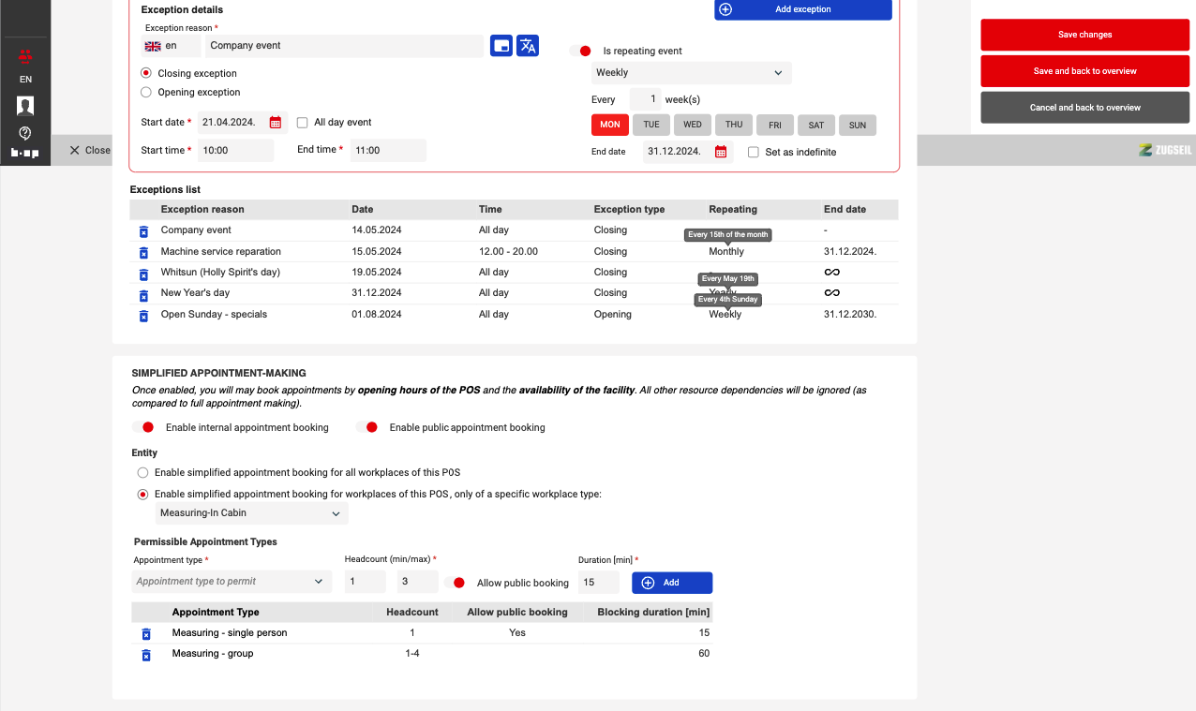Expand the Weekly repetition dropdown
This screenshot has height=711, width=1196.
(691, 73)
